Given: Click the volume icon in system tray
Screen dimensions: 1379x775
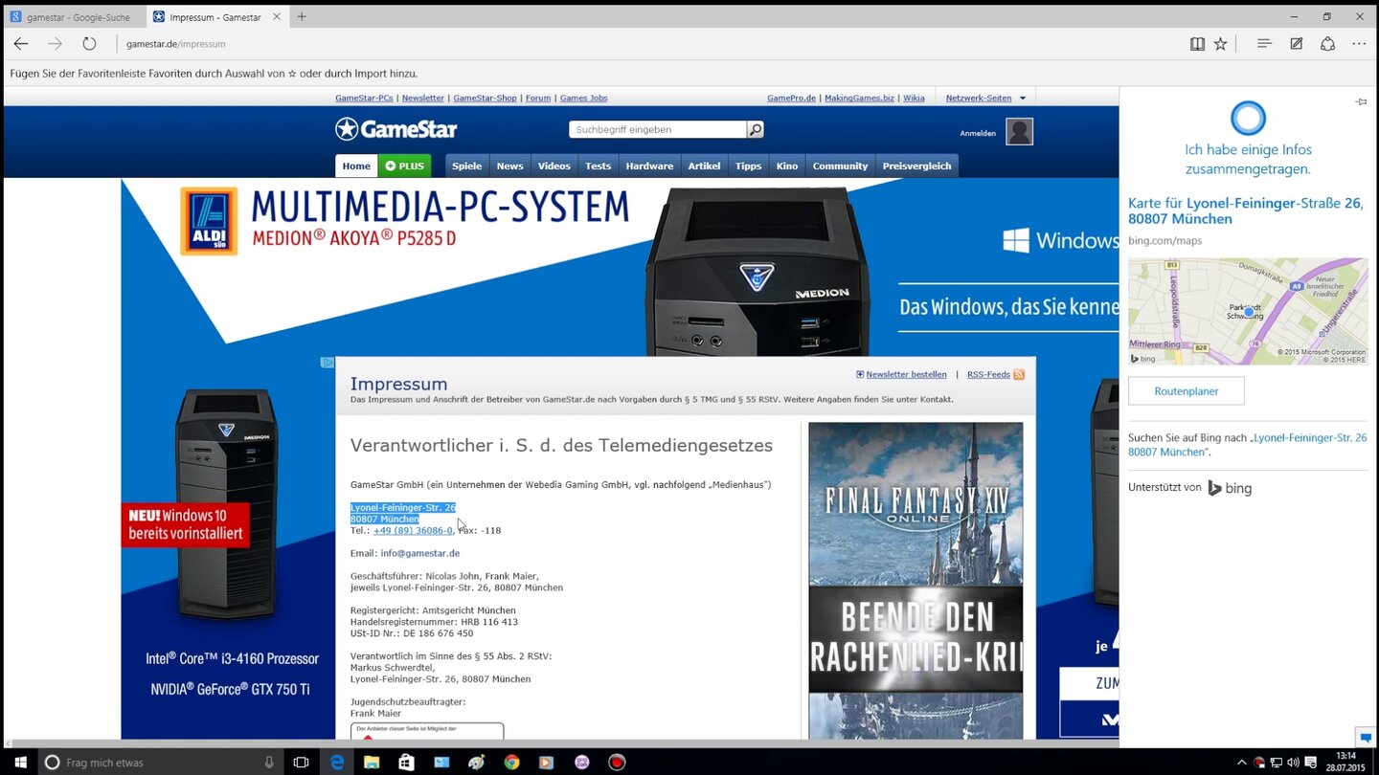Looking at the screenshot, I should tap(1294, 763).
